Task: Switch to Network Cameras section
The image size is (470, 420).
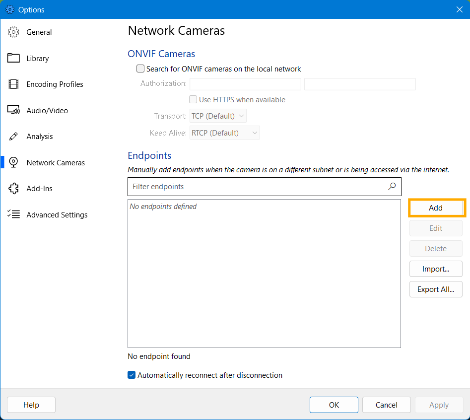Action: point(55,163)
